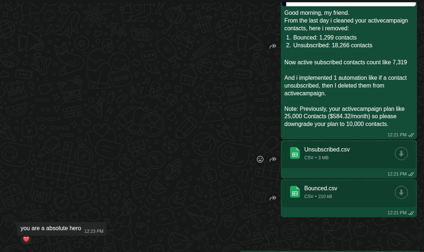Click the "Good morning, my friend." line
Screen dimensions: 424x252
(317, 13)
